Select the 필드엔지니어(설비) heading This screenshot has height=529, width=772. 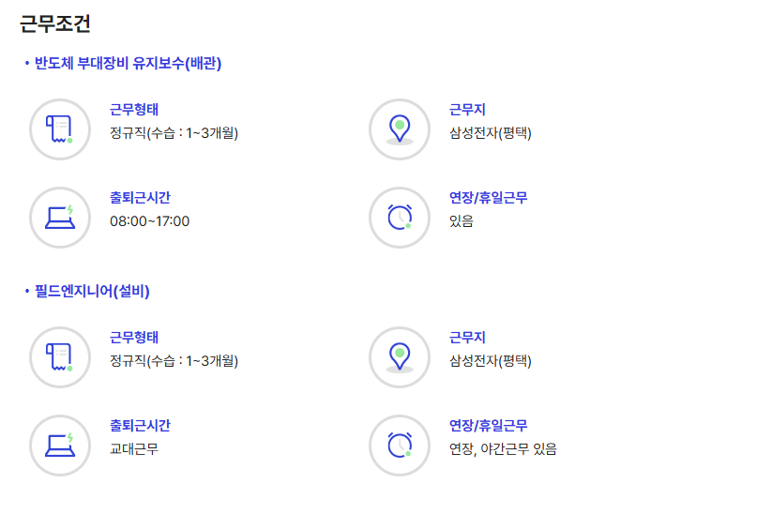point(92,292)
